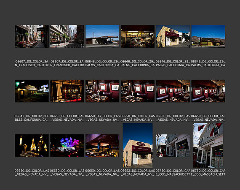Choose the first red booth photo with seated person
The height and width of the screenshot is (190, 240).
(102, 91)
